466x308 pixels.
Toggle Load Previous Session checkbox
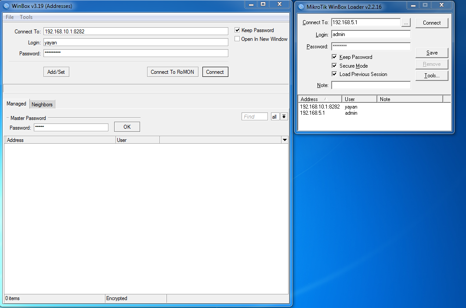coord(334,74)
